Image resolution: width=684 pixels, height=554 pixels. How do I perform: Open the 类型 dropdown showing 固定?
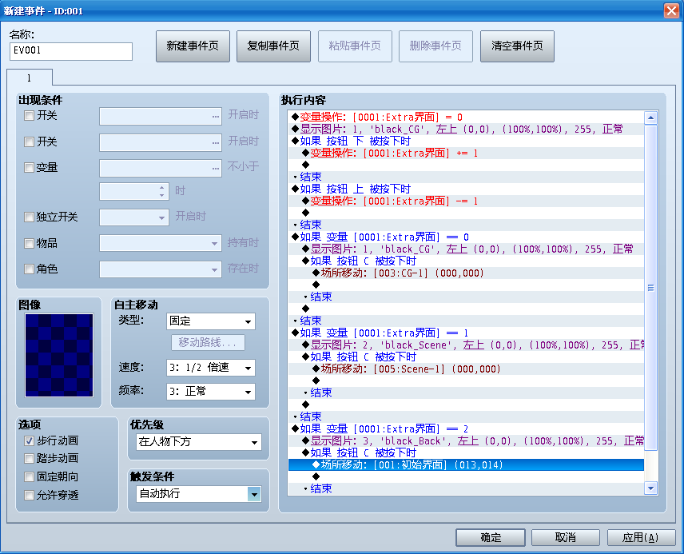click(211, 321)
